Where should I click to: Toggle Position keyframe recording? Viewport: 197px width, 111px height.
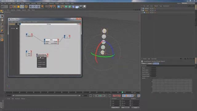(123, 96)
